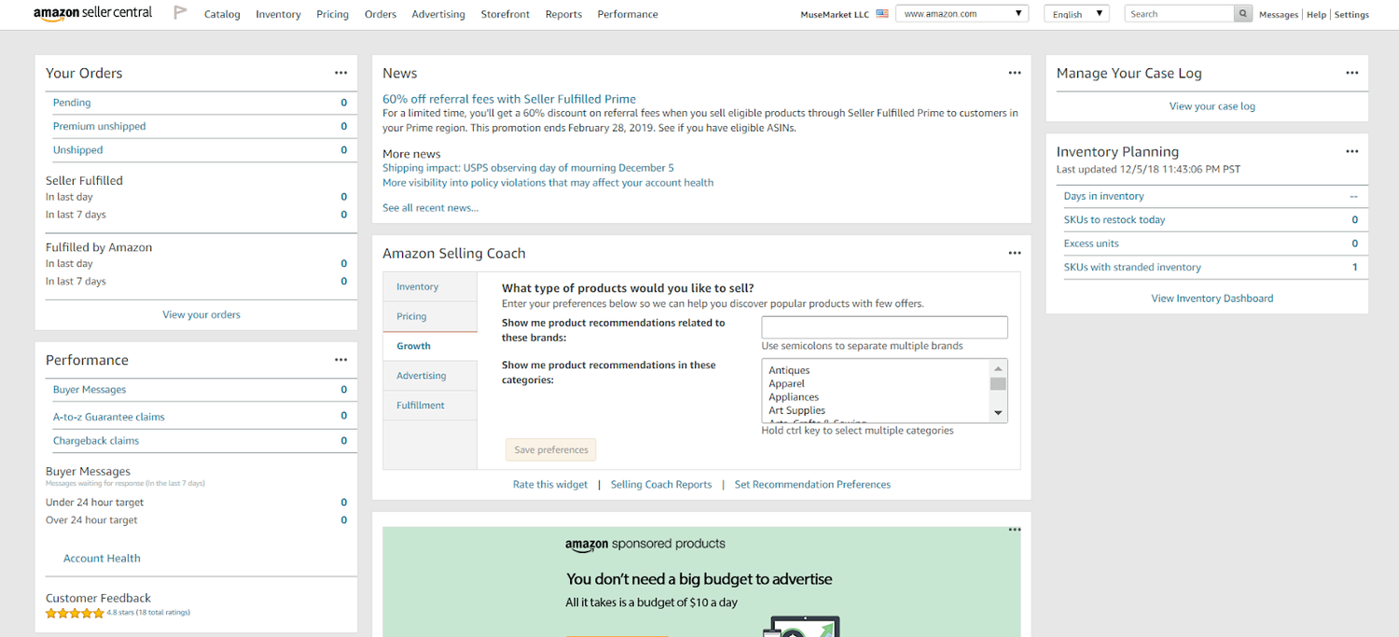Switch to Pricing tab in Selling Coach
Viewport: 1399px width, 637px height.
pos(430,316)
